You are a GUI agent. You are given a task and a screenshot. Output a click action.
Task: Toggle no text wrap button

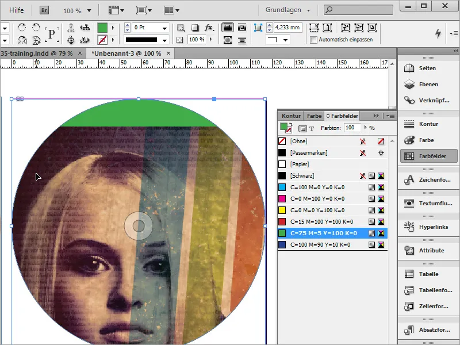pos(227,28)
